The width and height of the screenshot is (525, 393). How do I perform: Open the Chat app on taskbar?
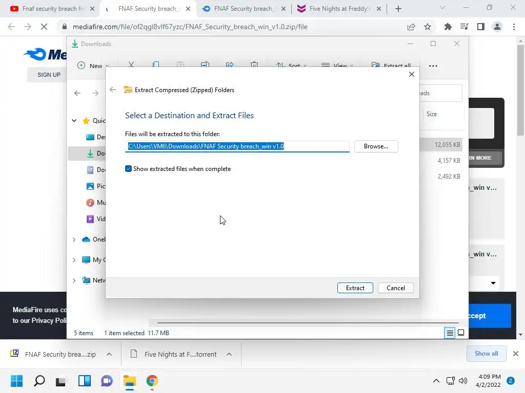click(x=107, y=381)
